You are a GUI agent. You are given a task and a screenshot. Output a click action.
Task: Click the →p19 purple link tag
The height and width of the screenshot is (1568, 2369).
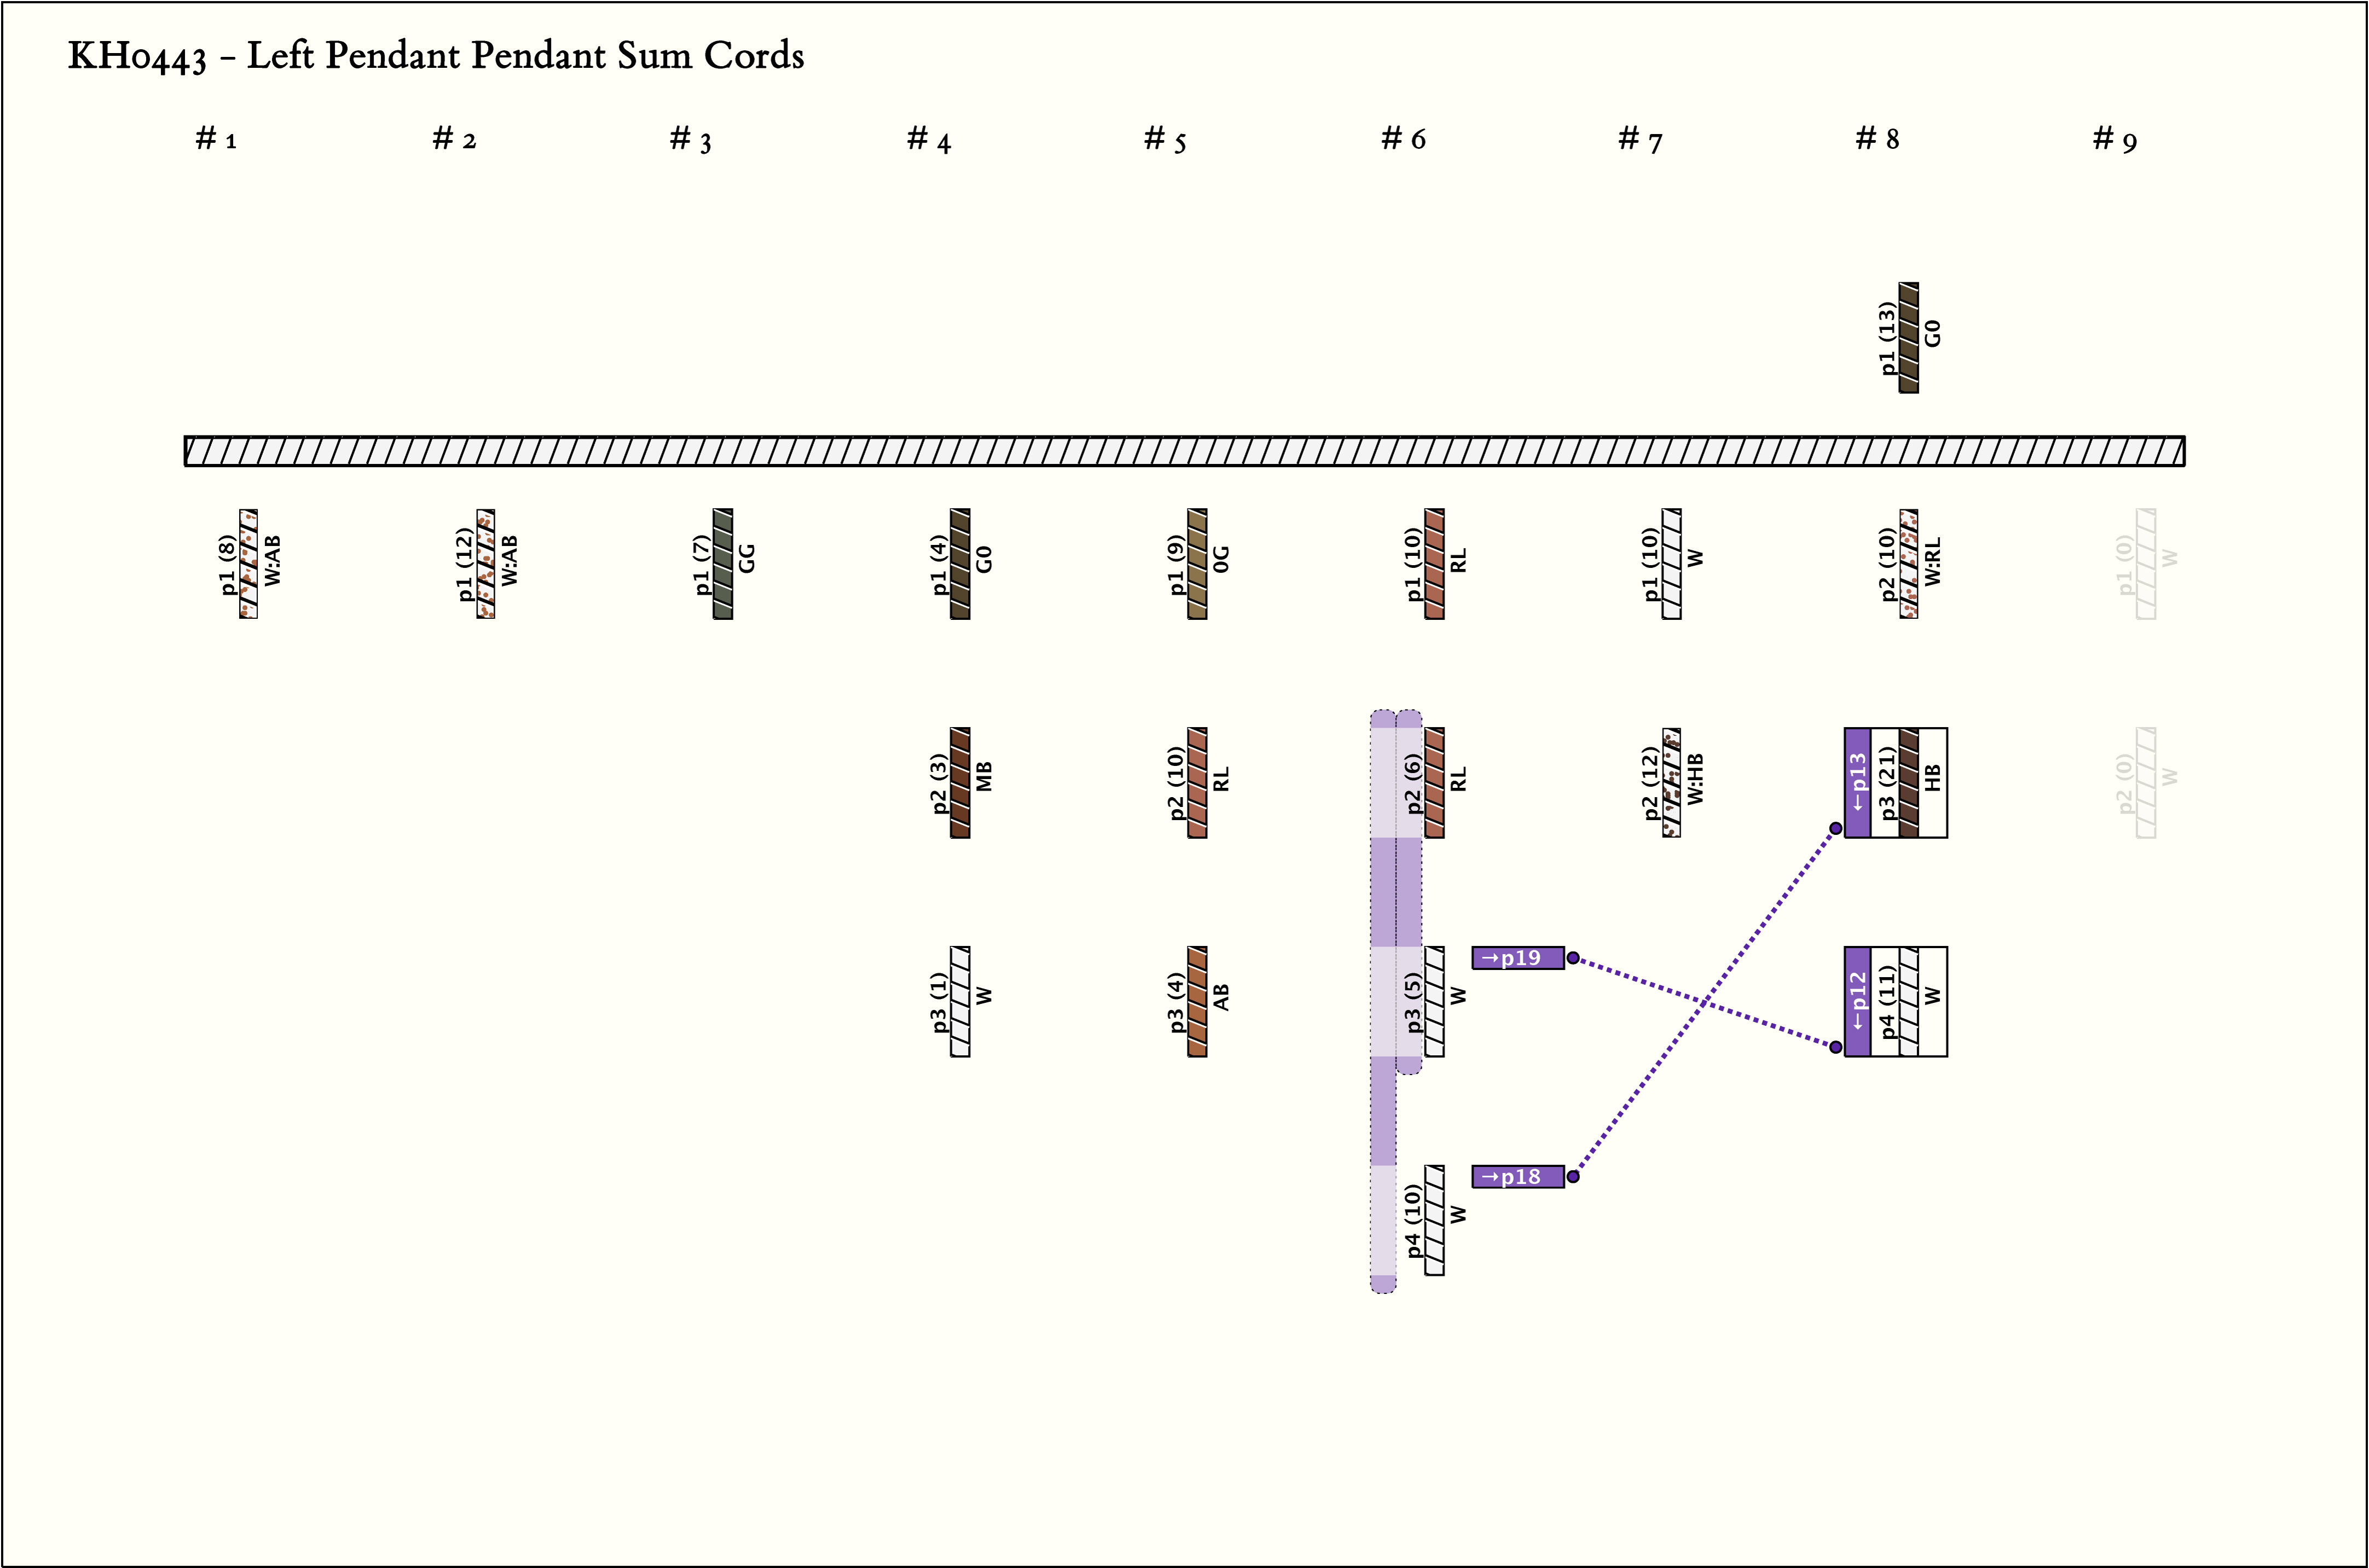(1517, 958)
